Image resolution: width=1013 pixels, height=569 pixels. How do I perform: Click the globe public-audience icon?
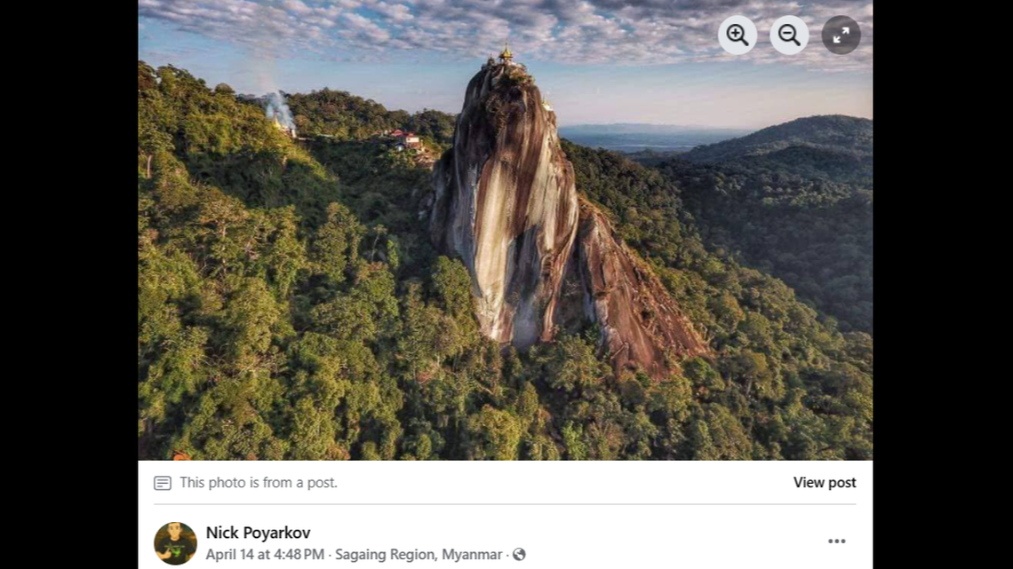(519, 555)
